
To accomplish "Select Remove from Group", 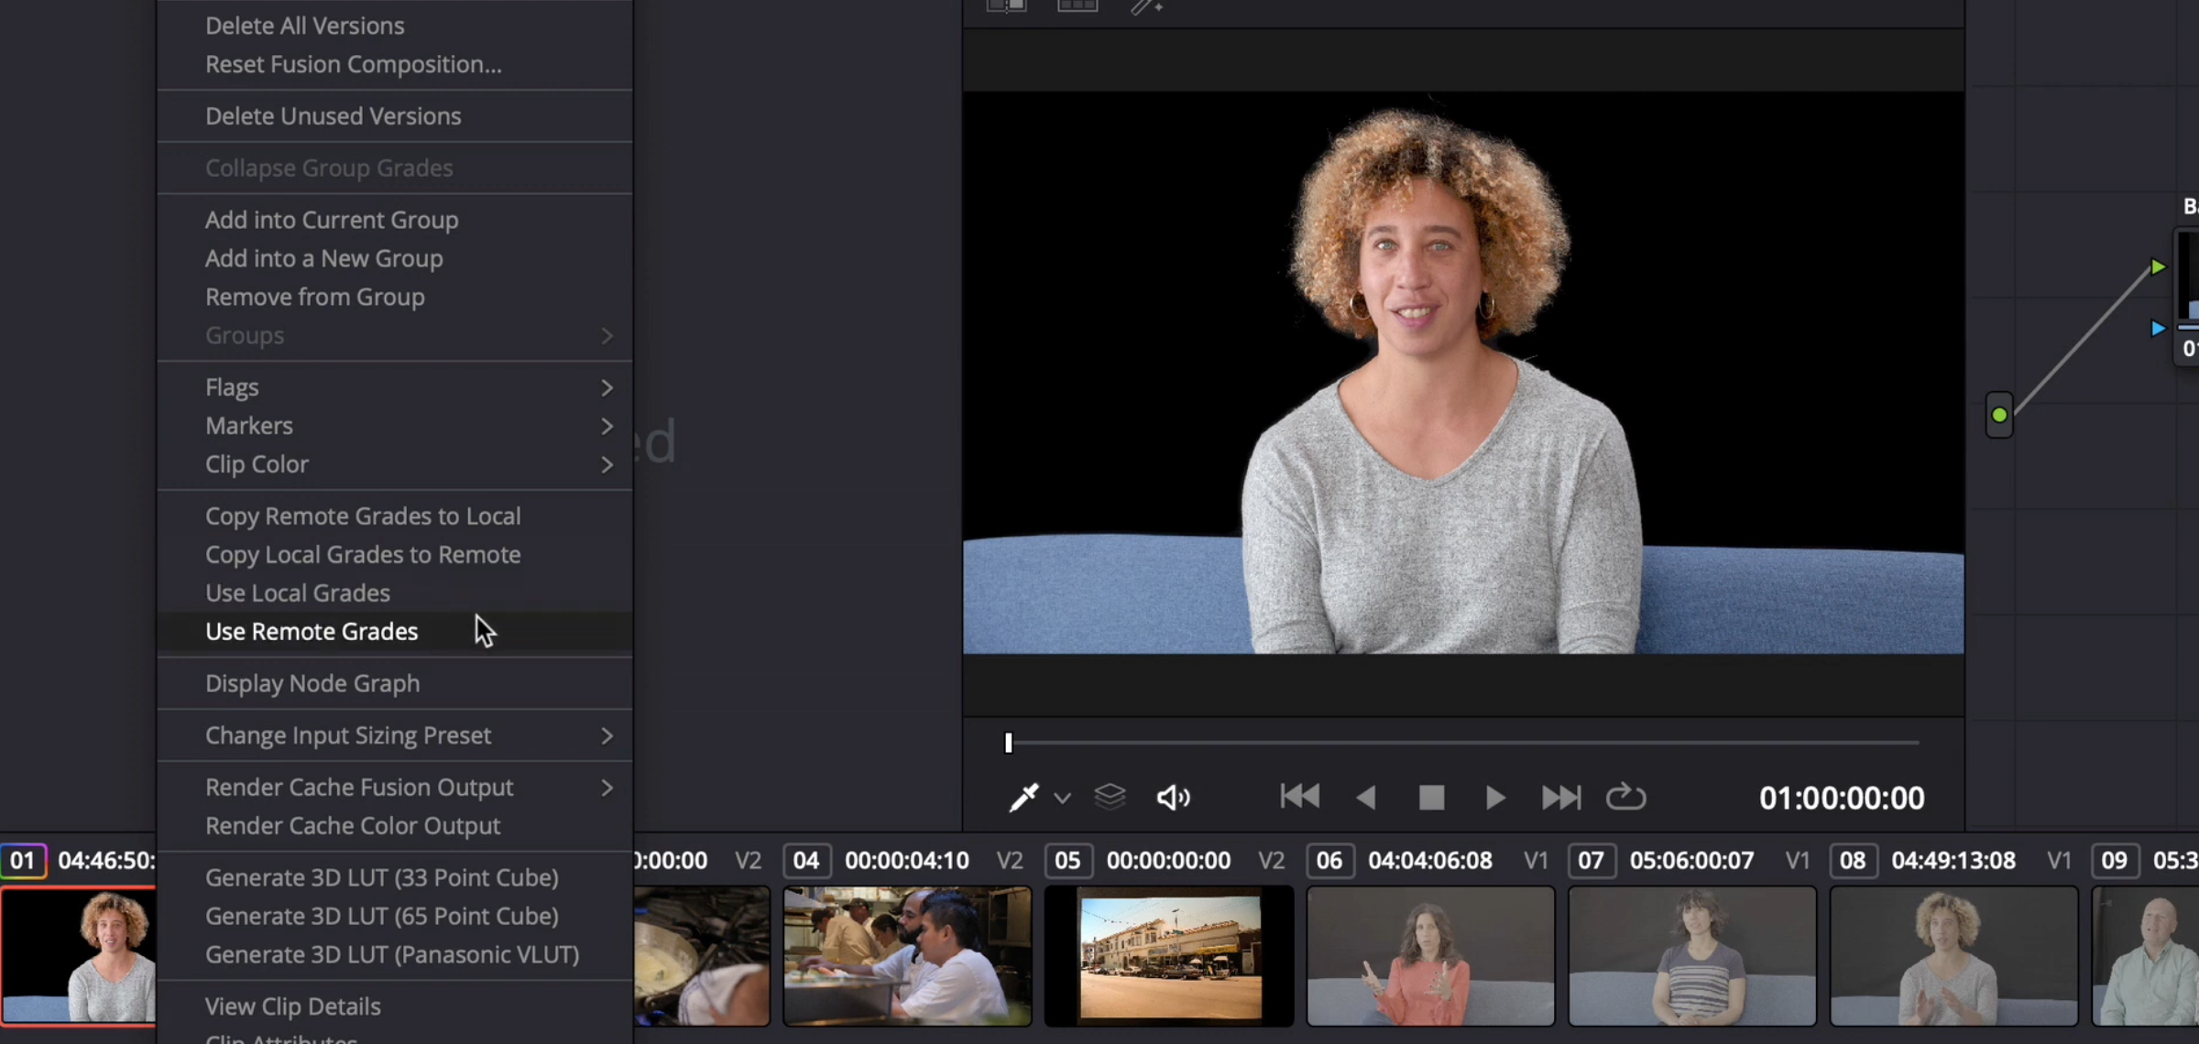I will 395,297.
